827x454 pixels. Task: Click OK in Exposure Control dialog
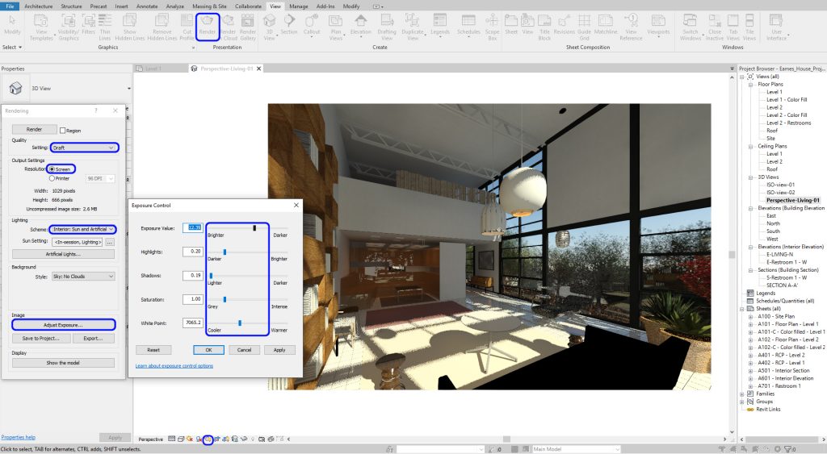pyautogui.click(x=208, y=350)
